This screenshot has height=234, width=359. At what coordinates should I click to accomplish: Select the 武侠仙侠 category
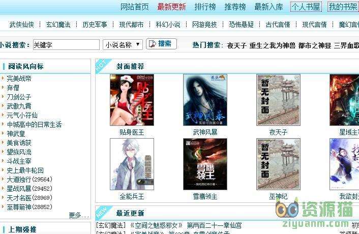(21, 24)
